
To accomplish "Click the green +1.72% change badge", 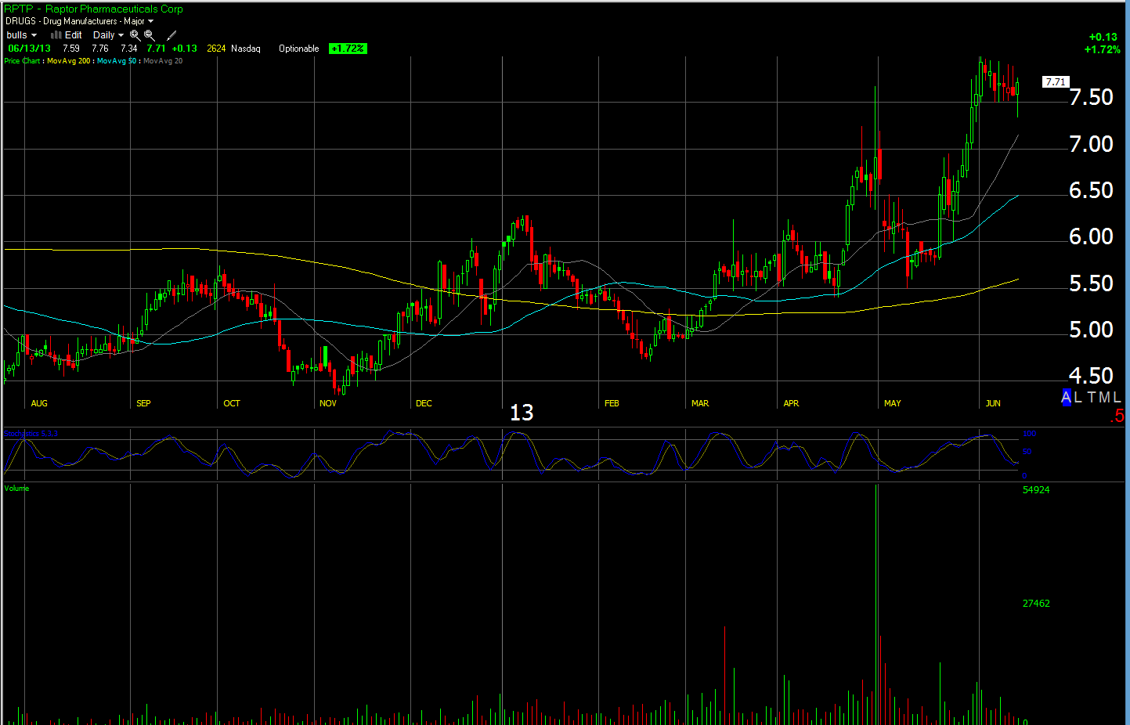I will [348, 49].
